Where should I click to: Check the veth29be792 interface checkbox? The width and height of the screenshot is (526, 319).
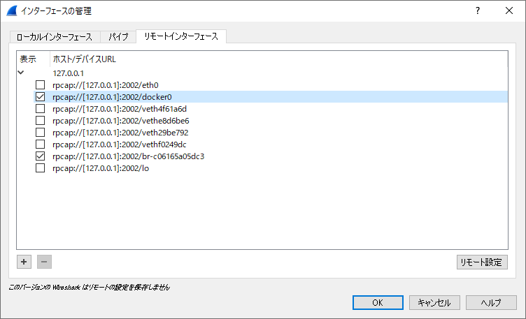[41, 133]
